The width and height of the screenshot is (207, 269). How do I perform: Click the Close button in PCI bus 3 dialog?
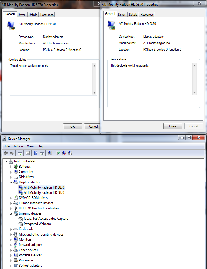(173, 126)
